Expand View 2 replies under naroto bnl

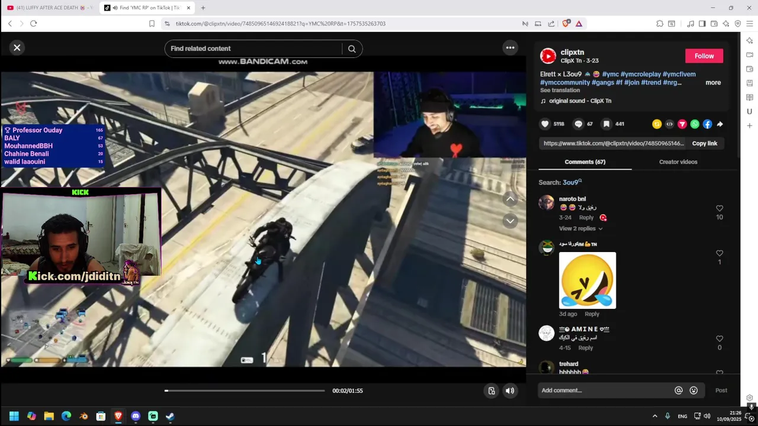coord(580,229)
